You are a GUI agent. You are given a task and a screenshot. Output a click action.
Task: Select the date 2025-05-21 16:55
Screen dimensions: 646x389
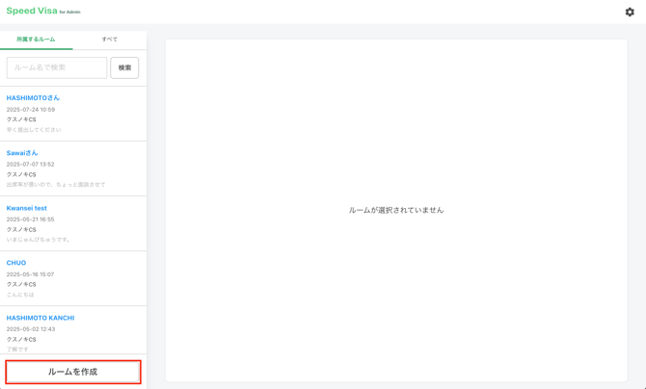pyautogui.click(x=31, y=220)
